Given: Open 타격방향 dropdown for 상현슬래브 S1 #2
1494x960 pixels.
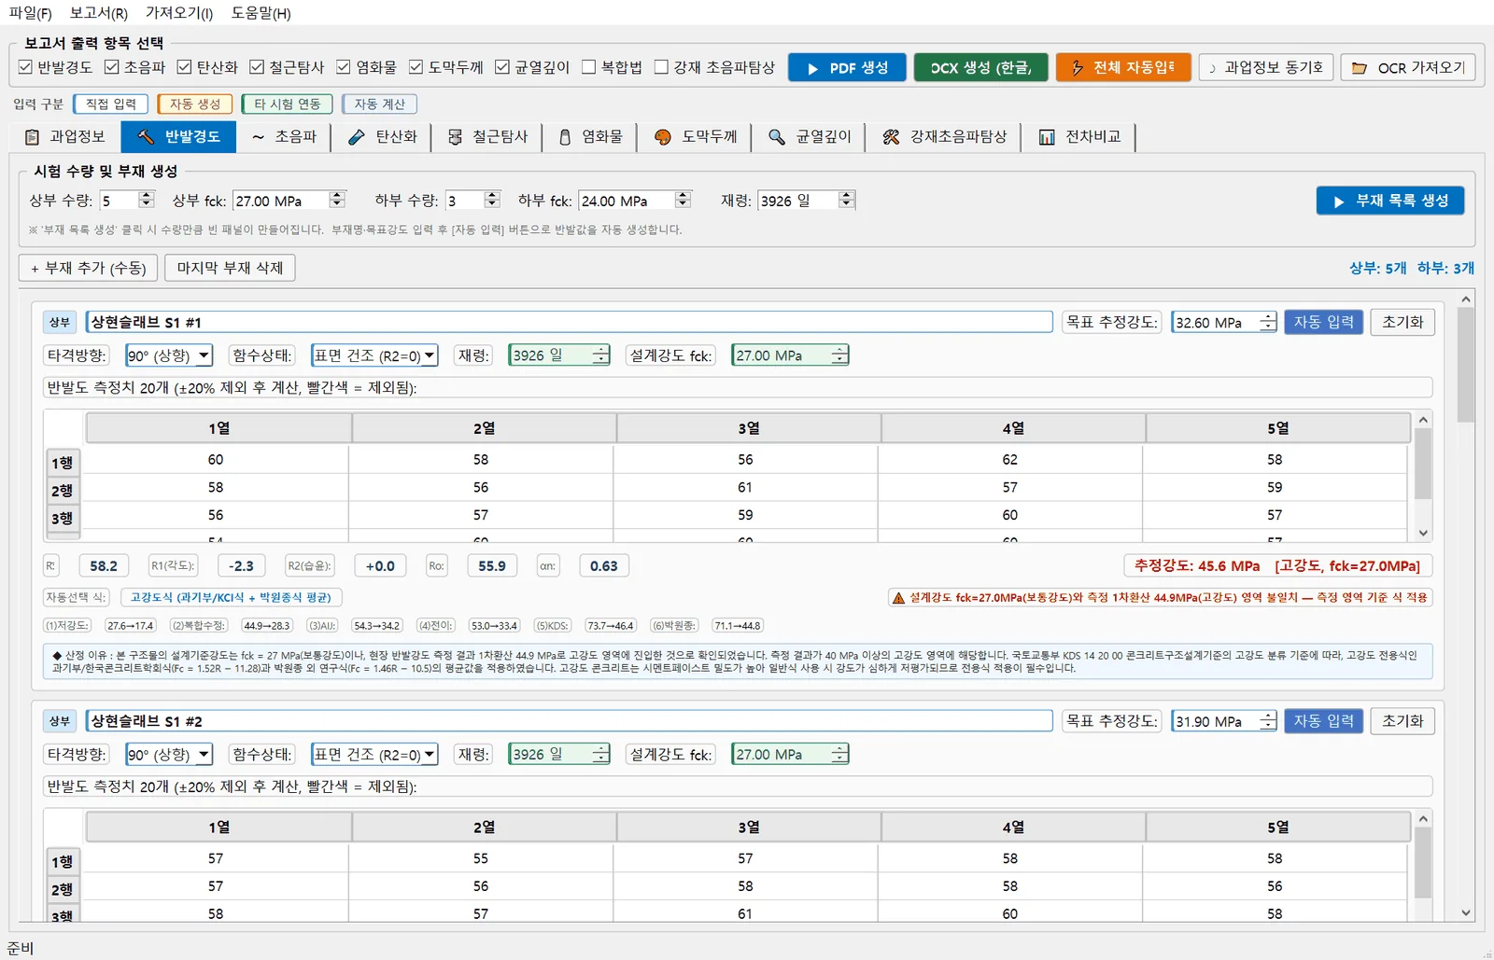Looking at the screenshot, I should pyautogui.click(x=169, y=755).
